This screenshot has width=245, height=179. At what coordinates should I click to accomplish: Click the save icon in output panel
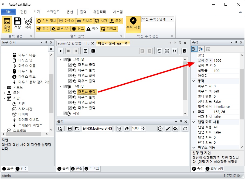point(70,129)
